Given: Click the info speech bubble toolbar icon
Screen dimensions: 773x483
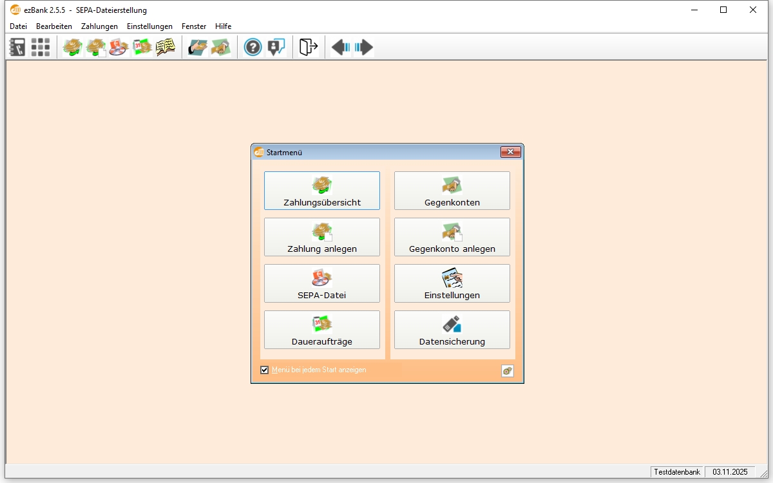Looking at the screenshot, I should tap(276, 47).
